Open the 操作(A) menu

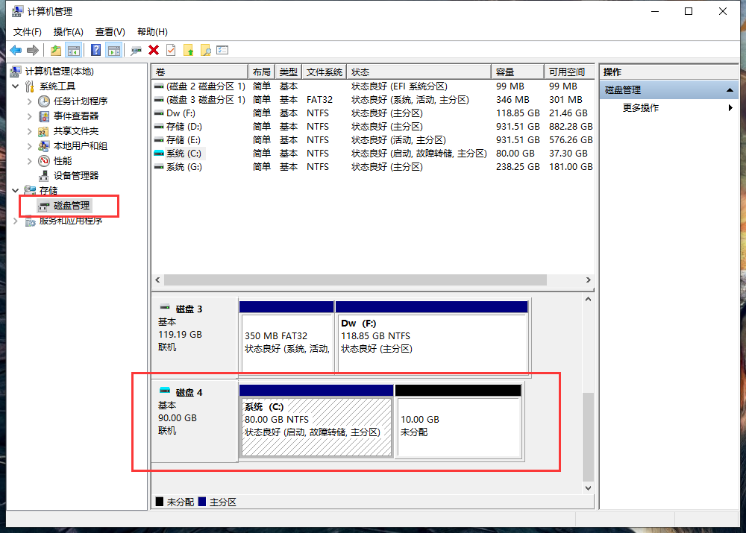point(68,32)
